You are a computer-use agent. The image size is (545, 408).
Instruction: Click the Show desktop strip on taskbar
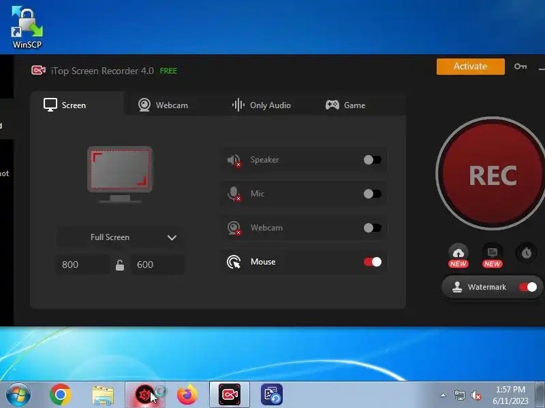[540, 394]
